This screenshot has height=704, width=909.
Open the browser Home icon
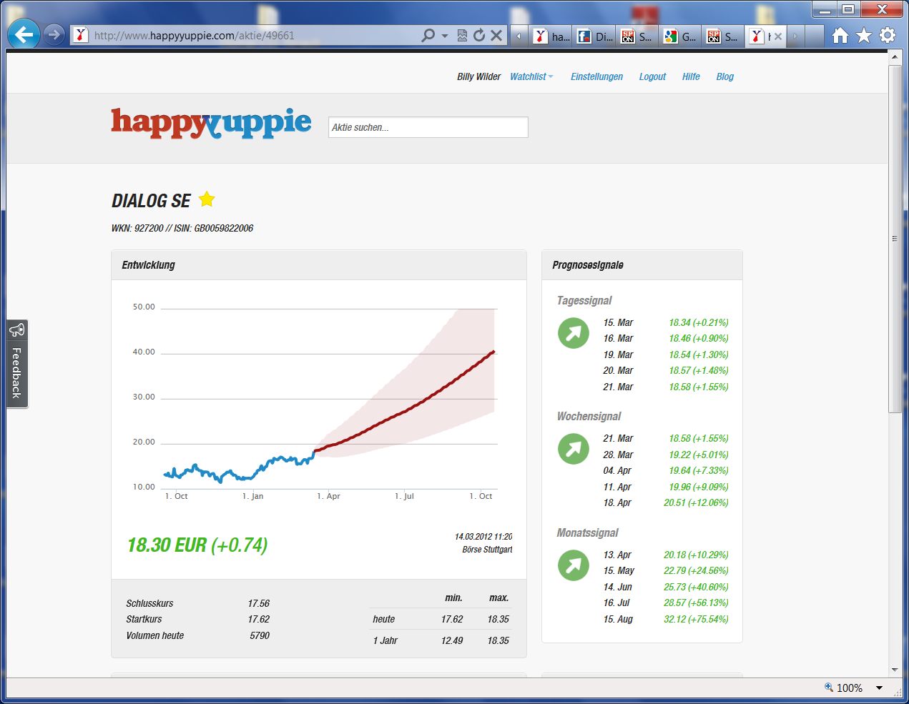[840, 35]
